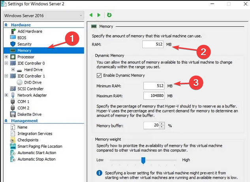Screen dimensions: 250x182
Task: Select the Diskette Drive tree item
Action: (30, 114)
